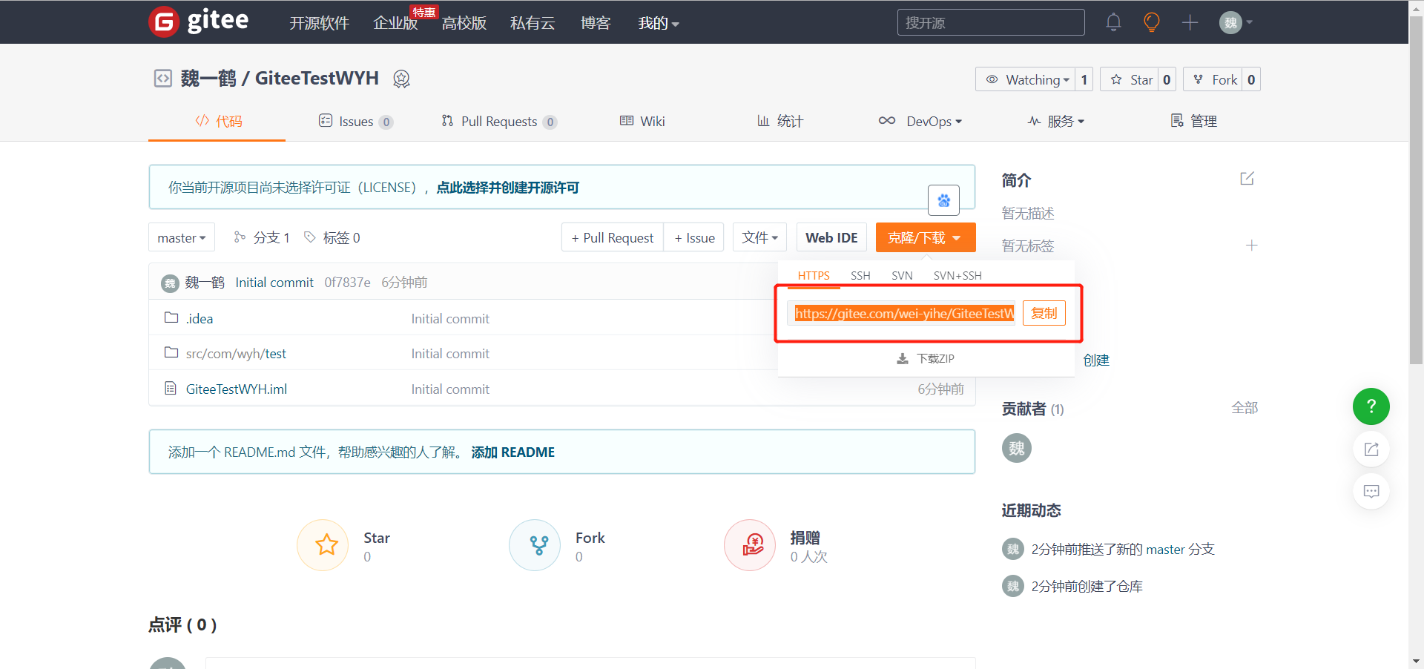Click the clone URL field
This screenshot has height=669, width=1424.
coord(902,313)
